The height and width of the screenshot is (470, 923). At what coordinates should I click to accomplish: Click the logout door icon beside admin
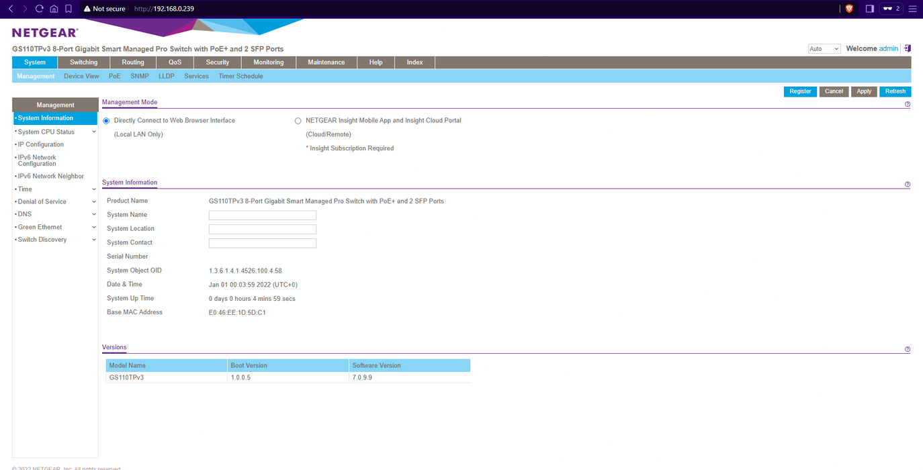click(907, 48)
